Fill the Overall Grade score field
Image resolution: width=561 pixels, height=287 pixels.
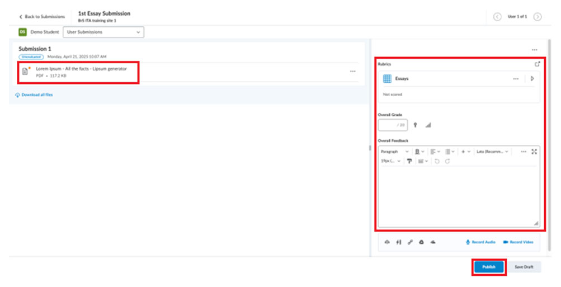tap(393, 125)
